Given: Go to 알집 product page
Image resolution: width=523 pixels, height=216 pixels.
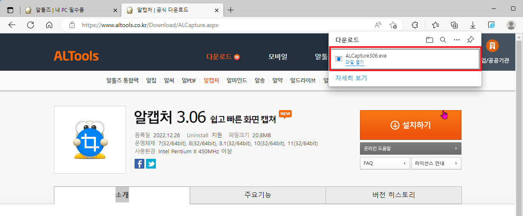Looking at the screenshot, I should [x=152, y=80].
